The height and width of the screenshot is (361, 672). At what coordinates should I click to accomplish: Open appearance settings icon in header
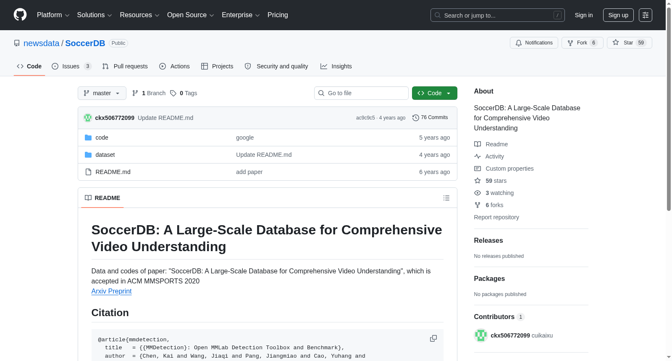646,15
